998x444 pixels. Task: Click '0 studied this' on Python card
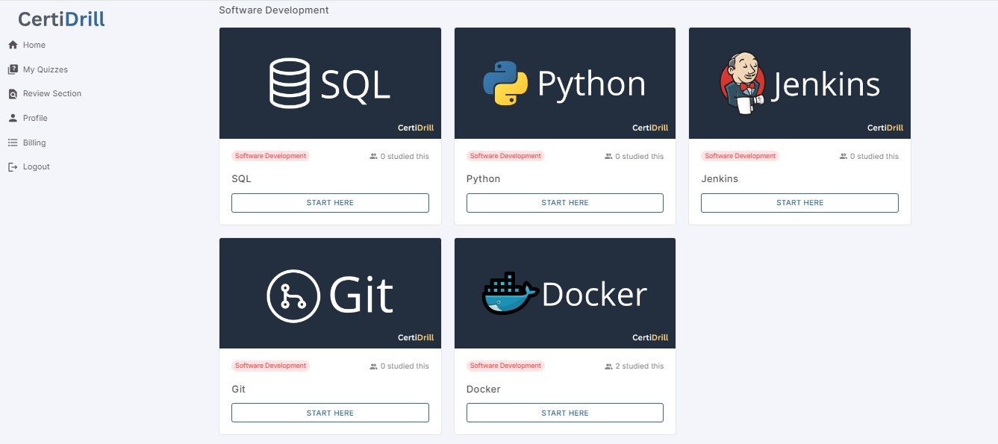639,157
